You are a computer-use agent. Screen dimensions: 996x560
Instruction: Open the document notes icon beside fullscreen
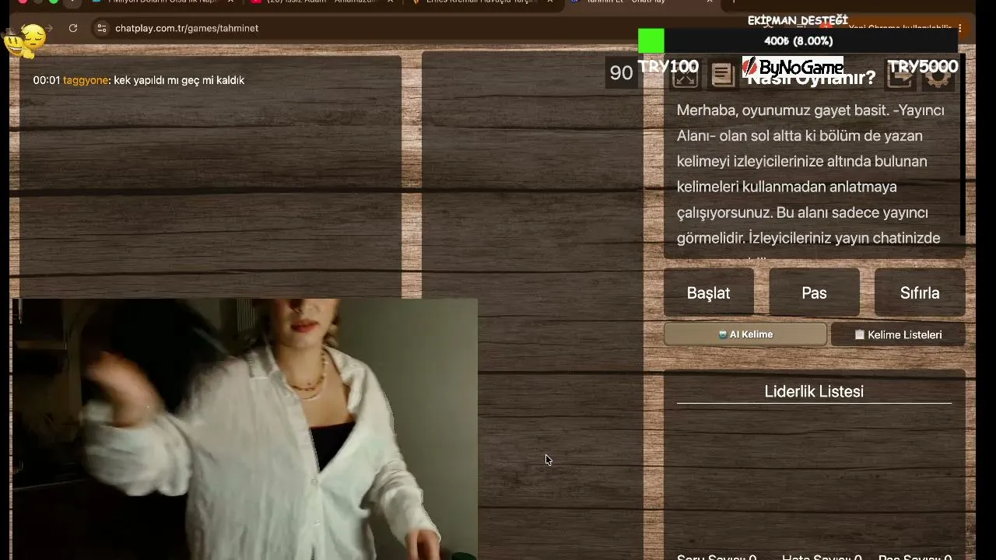(x=722, y=75)
